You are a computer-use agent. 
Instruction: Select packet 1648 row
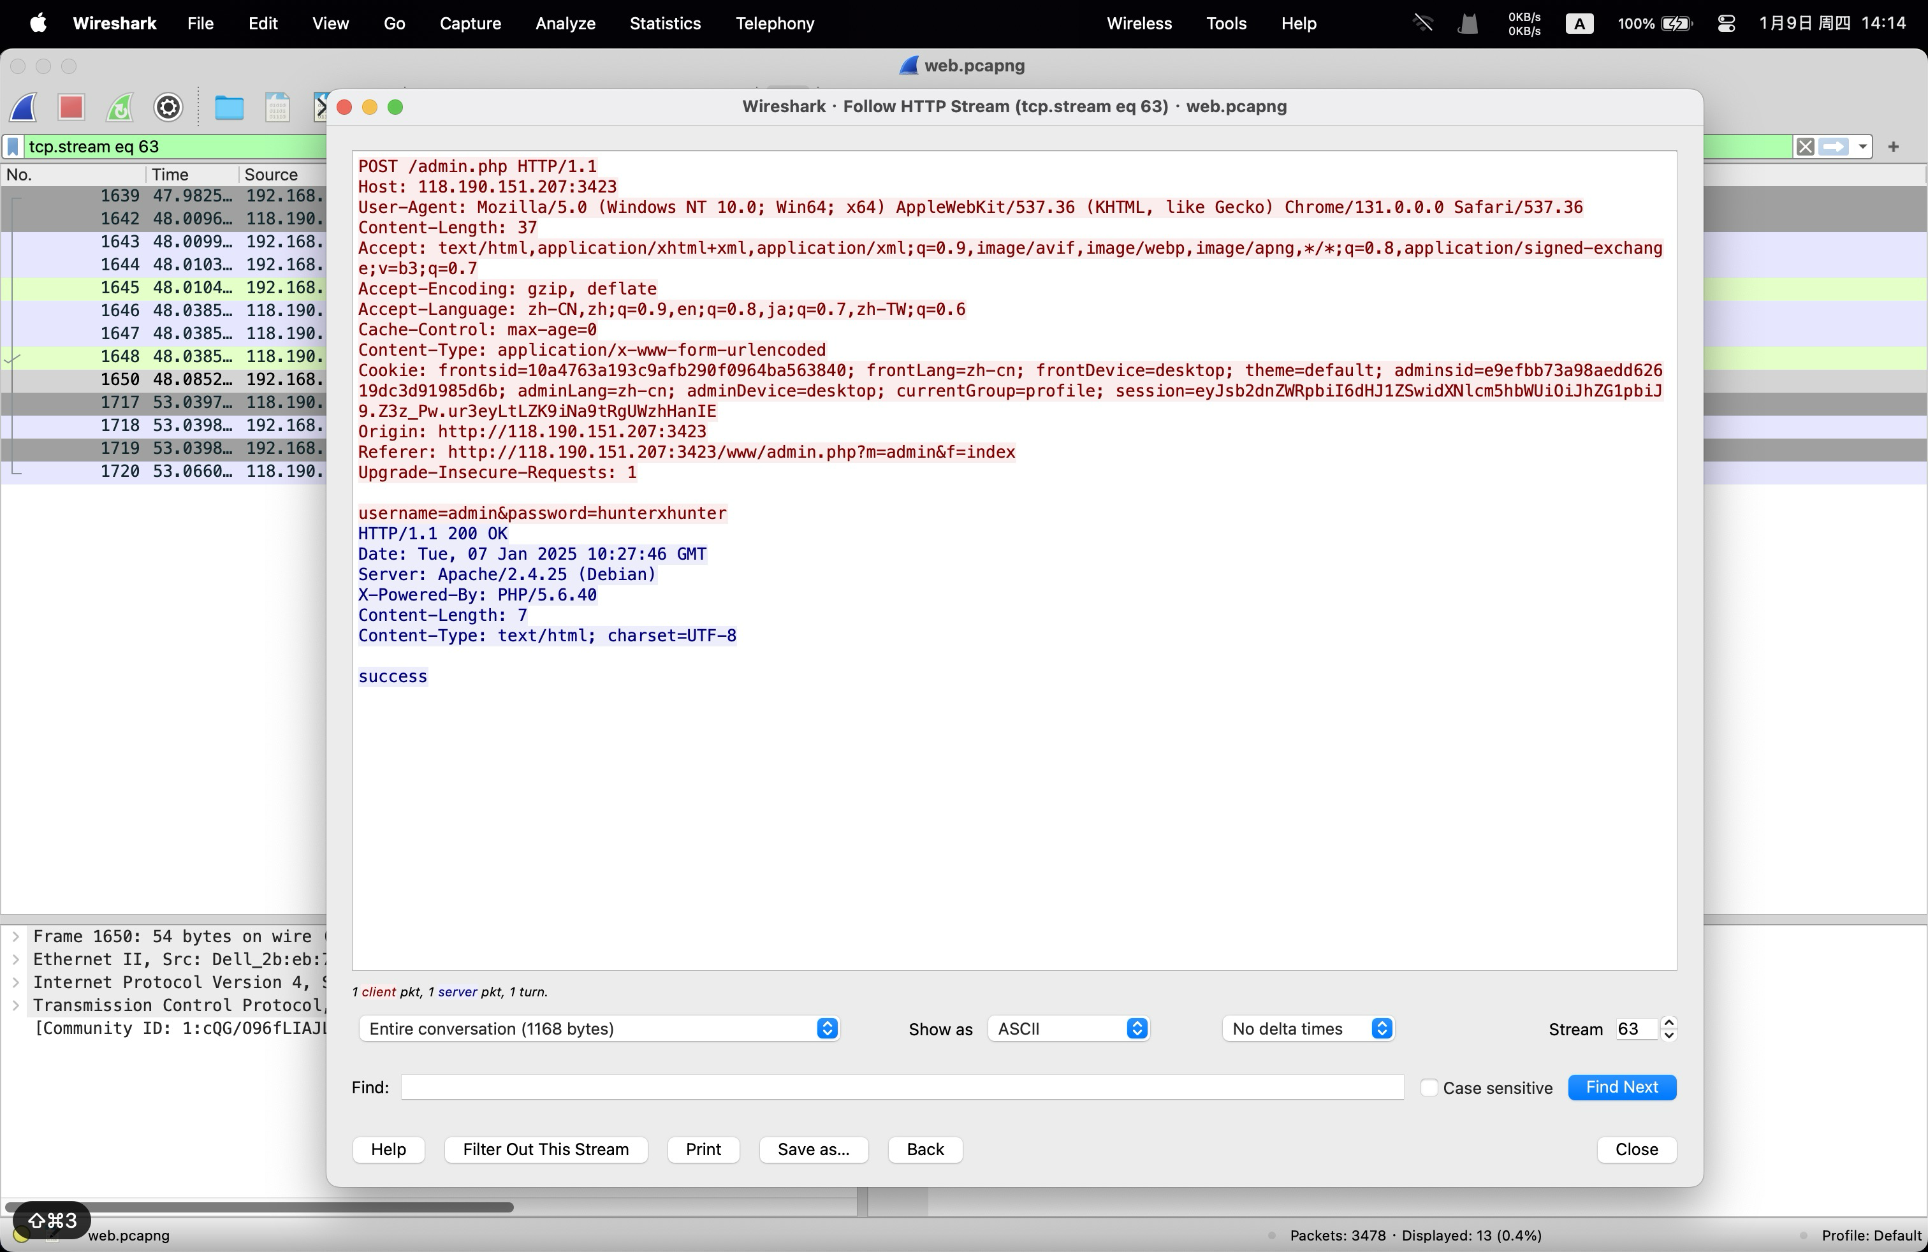[163, 356]
